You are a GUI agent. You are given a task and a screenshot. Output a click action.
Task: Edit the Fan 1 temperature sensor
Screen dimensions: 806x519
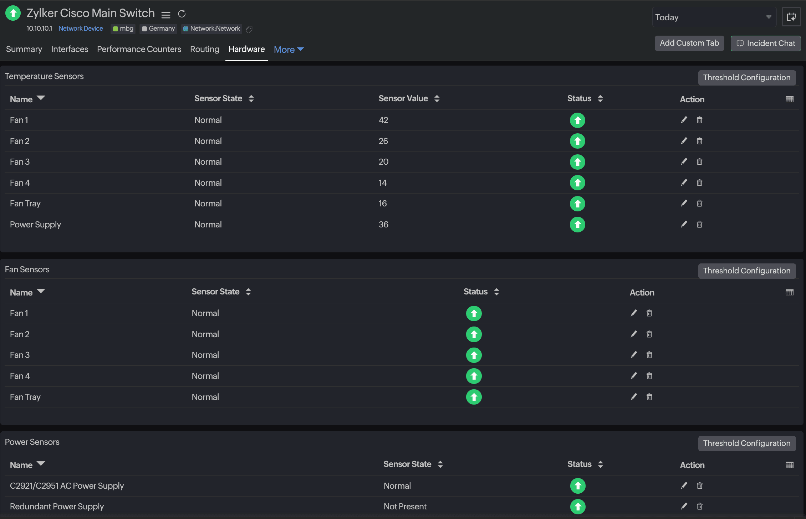[x=684, y=120]
